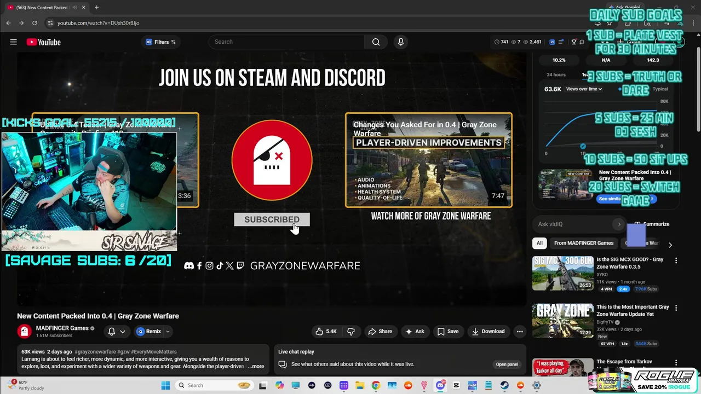Screen dimensions: 701x394
Task: Click the page vertical scrollbar
Action: pos(698,90)
